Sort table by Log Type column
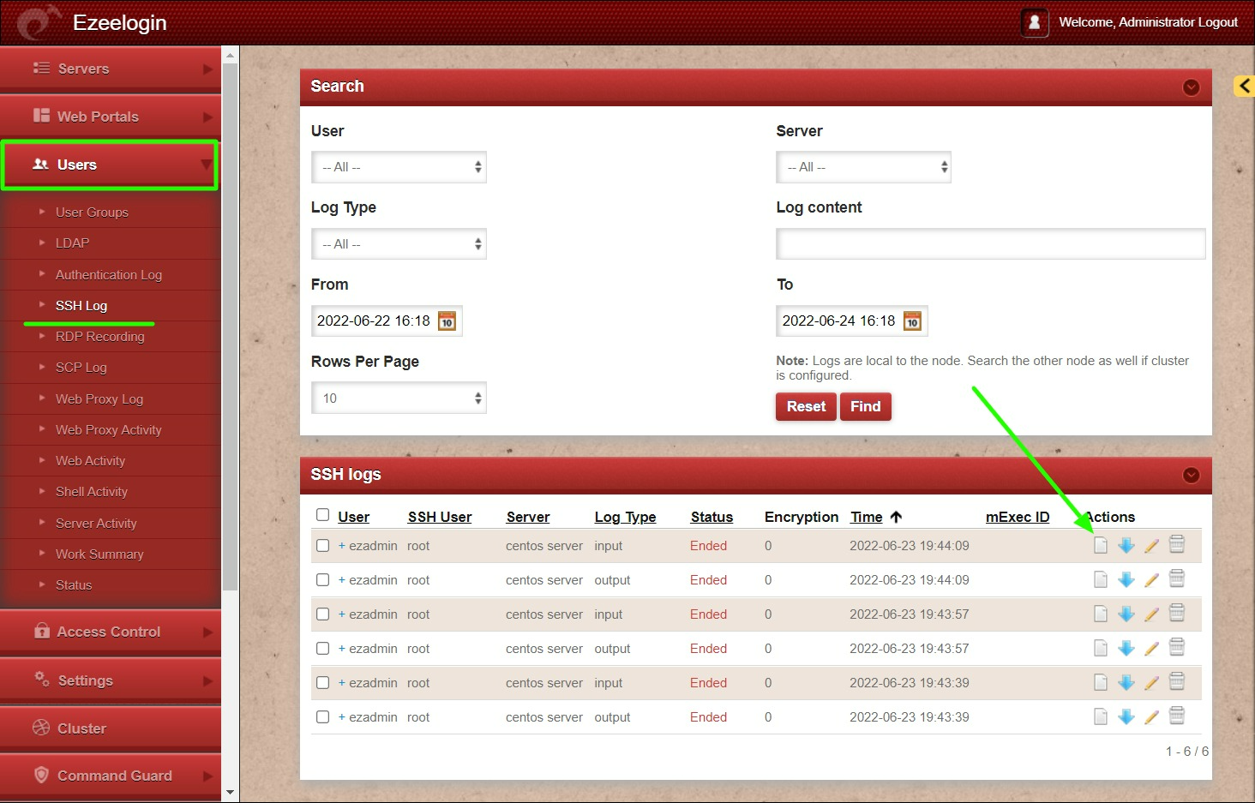 click(x=625, y=517)
